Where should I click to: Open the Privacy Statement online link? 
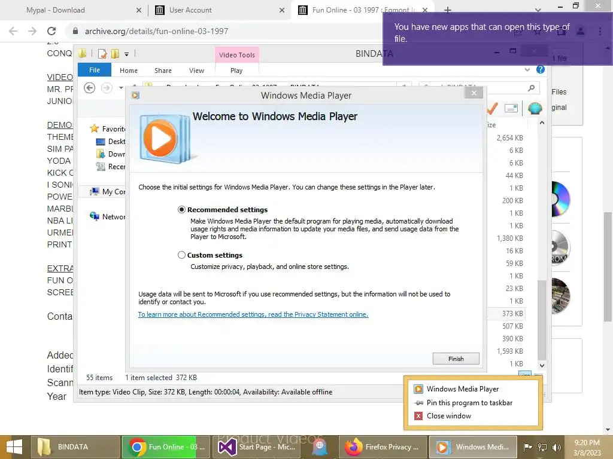253,314
